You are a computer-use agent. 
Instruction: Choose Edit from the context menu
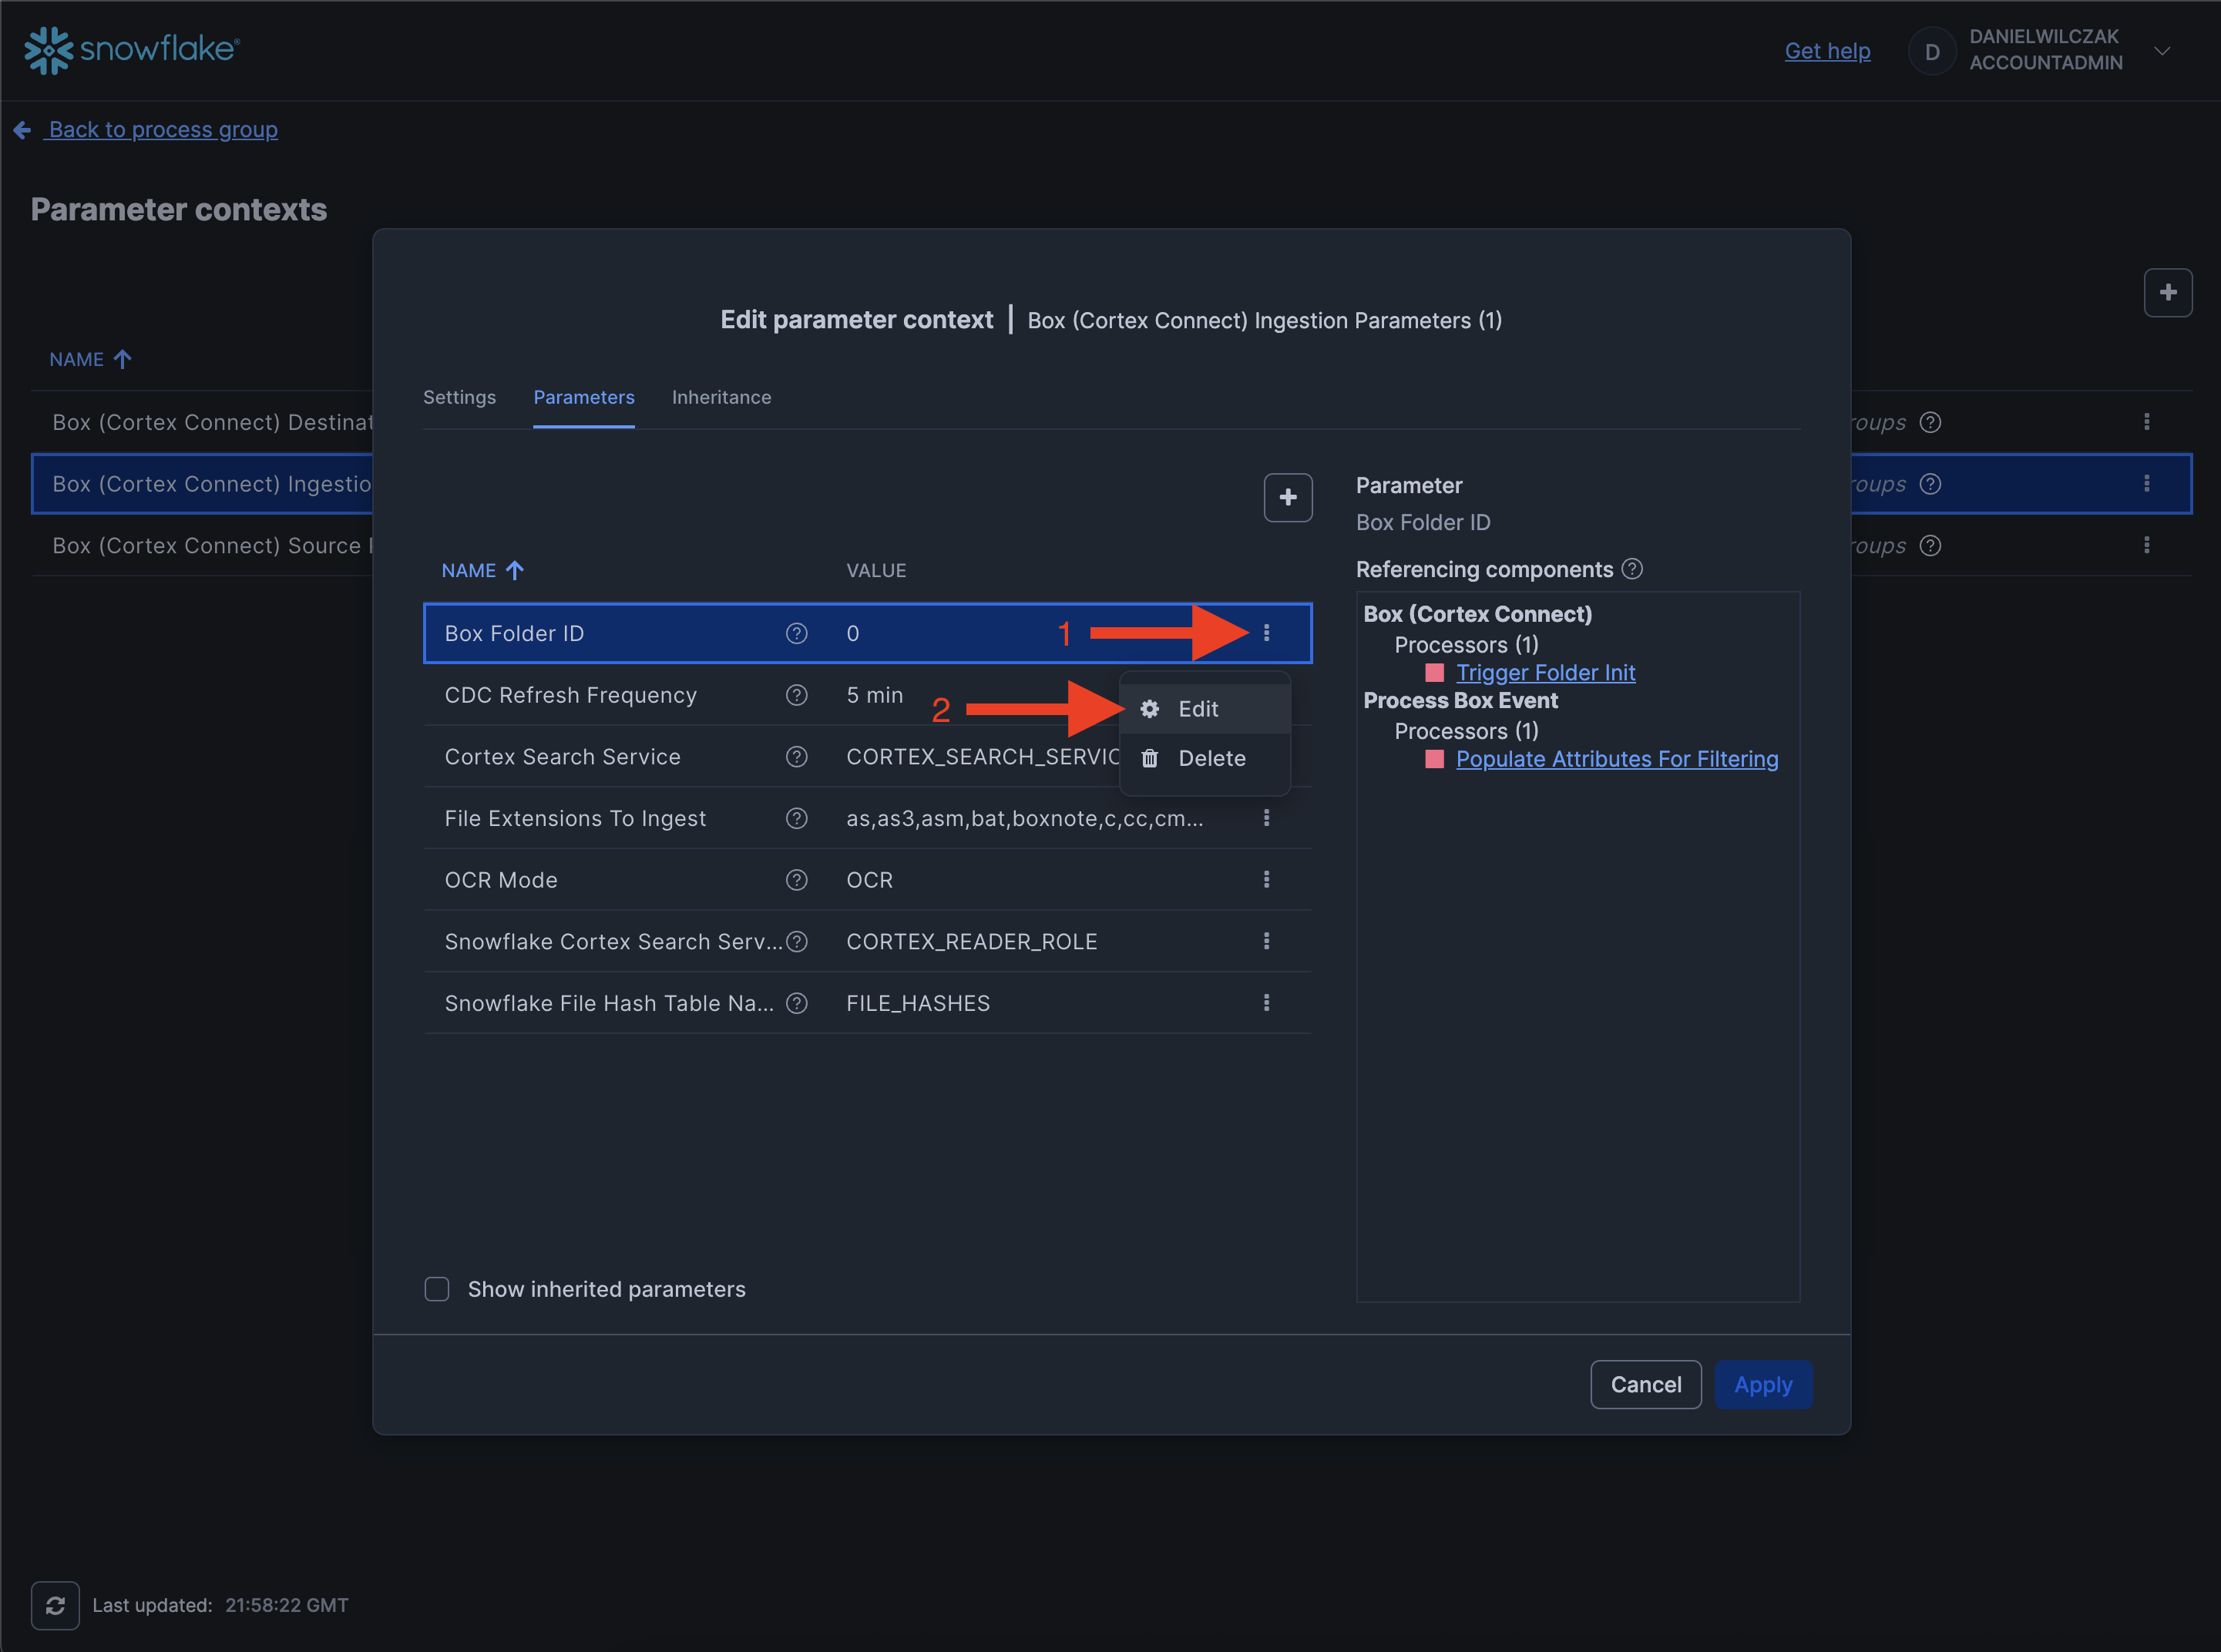coord(1197,709)
